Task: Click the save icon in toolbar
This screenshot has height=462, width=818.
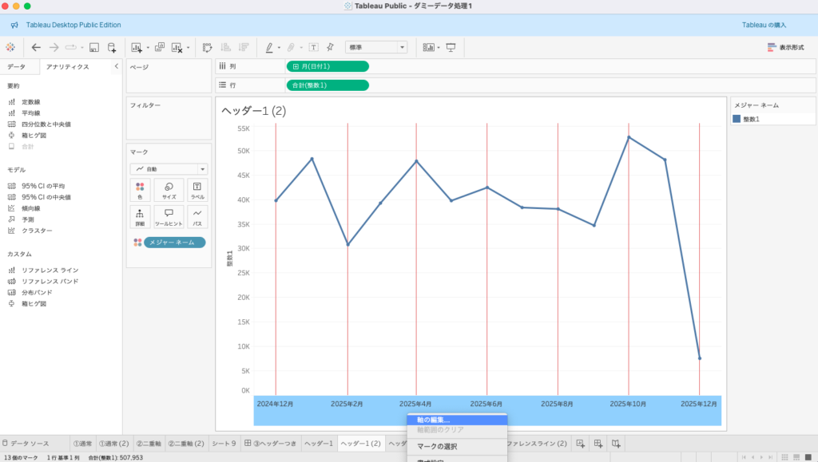Action: 94,47
